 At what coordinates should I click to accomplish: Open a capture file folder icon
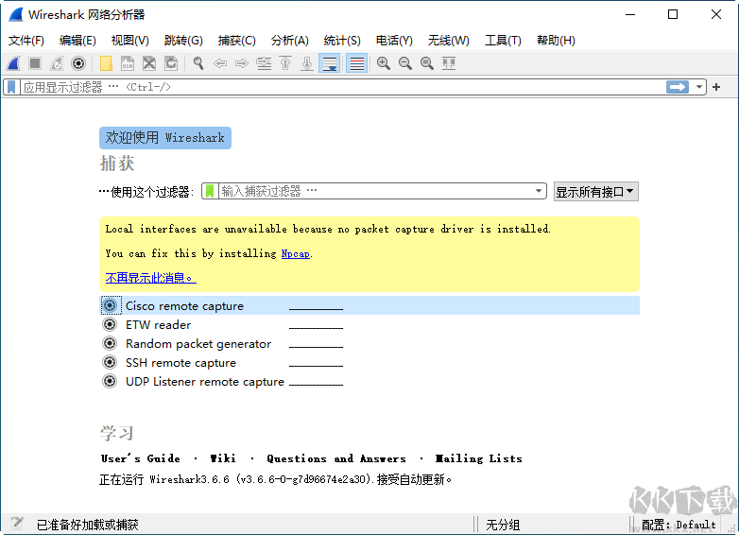106,63
